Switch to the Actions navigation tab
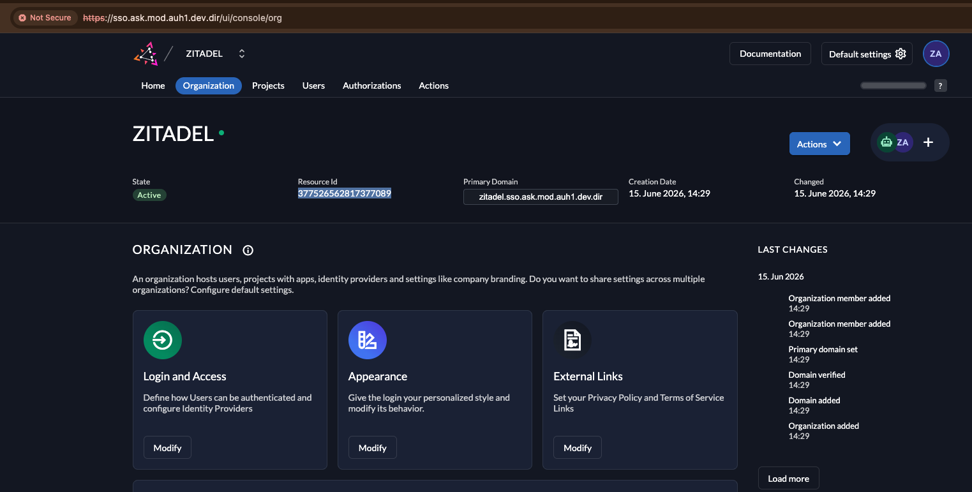Viewport: 972px width, 492px height. click(433, 86)
